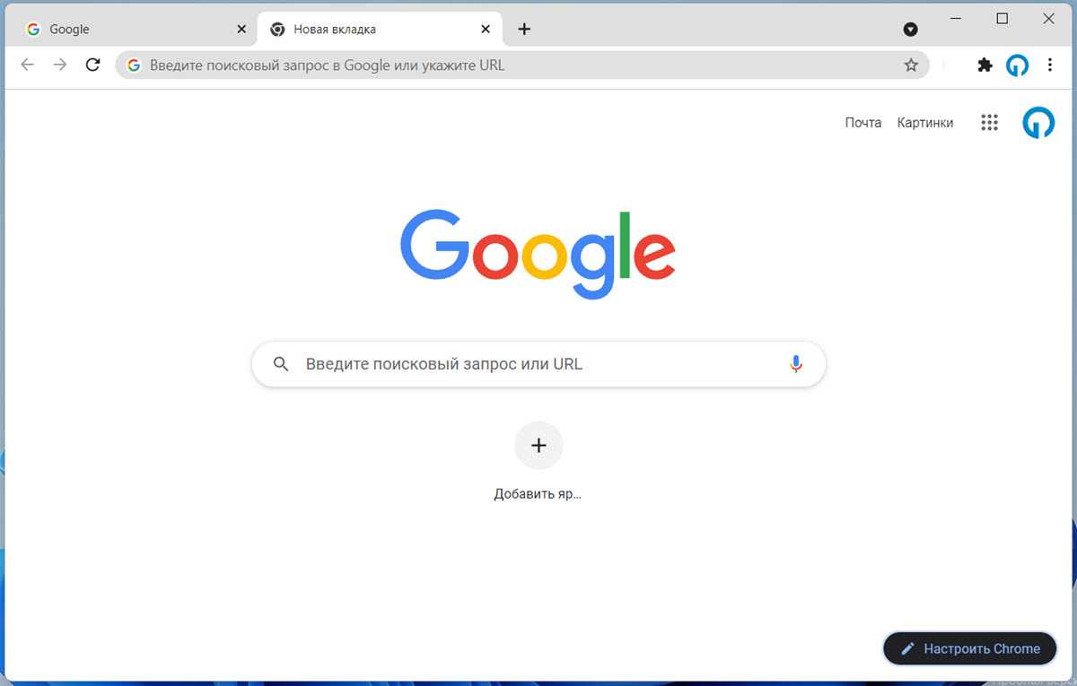
Task: Open the Chrome three-dot menu
Action: 1049,65
